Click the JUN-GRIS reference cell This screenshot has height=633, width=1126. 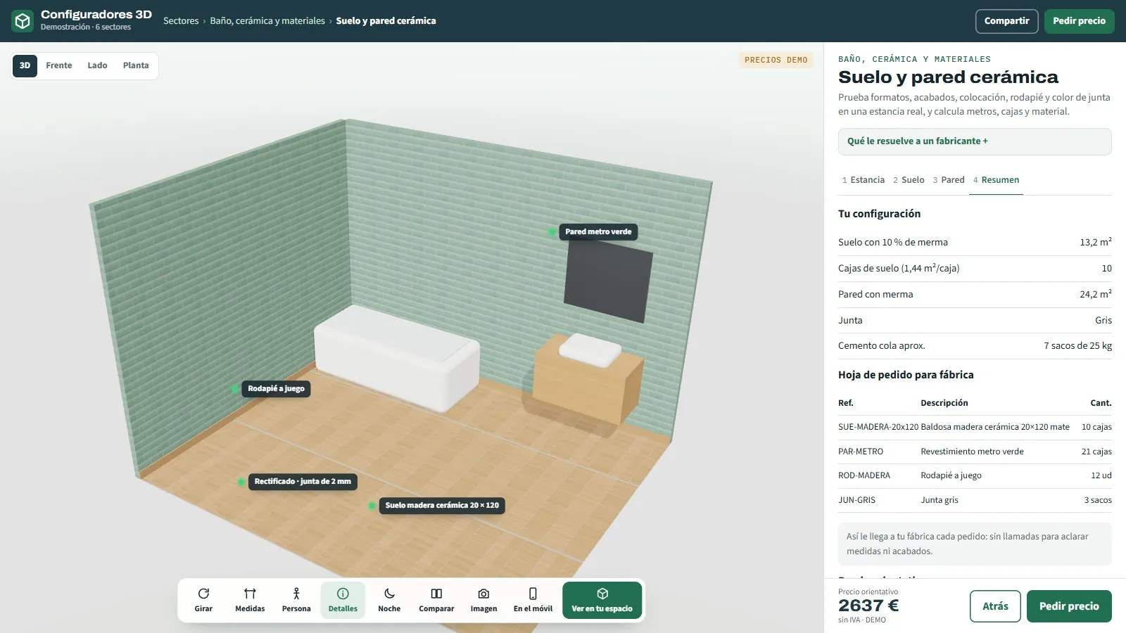(857, 500)
